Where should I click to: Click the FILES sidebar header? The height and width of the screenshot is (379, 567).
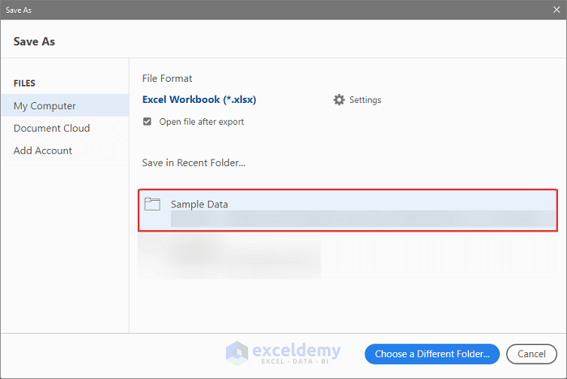[x=24, y=83]
